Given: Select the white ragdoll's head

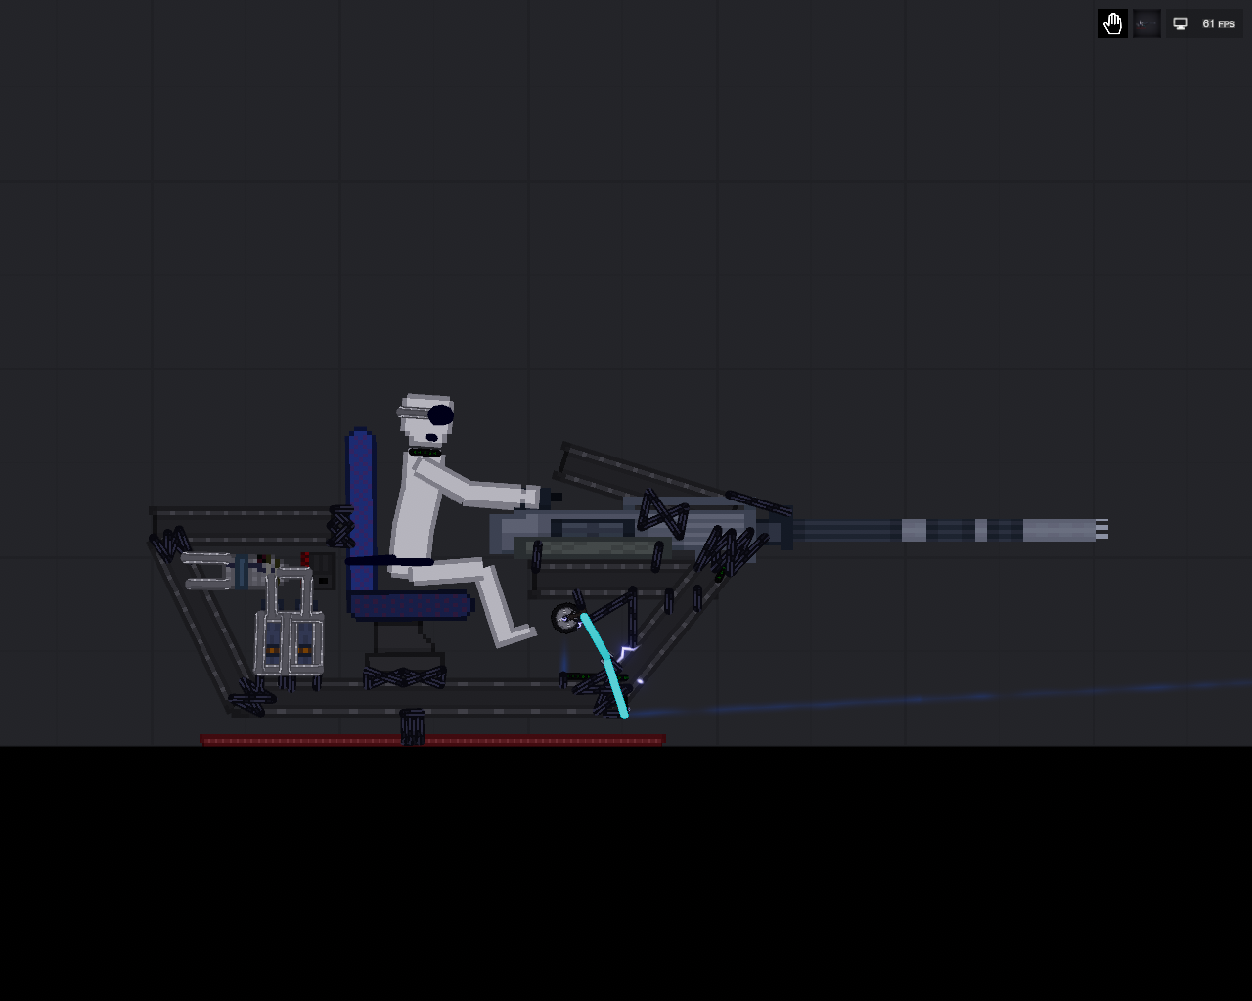Looking at the screenshot, I should point(426,420).
